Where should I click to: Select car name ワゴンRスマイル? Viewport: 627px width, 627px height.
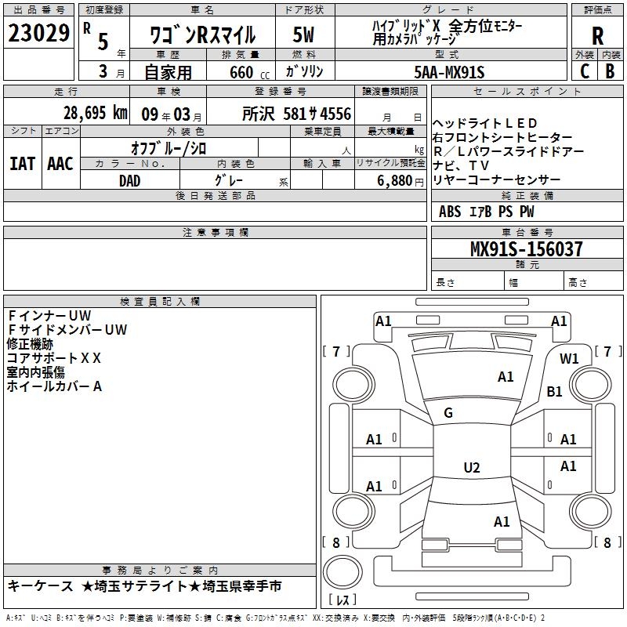point(202,34)
